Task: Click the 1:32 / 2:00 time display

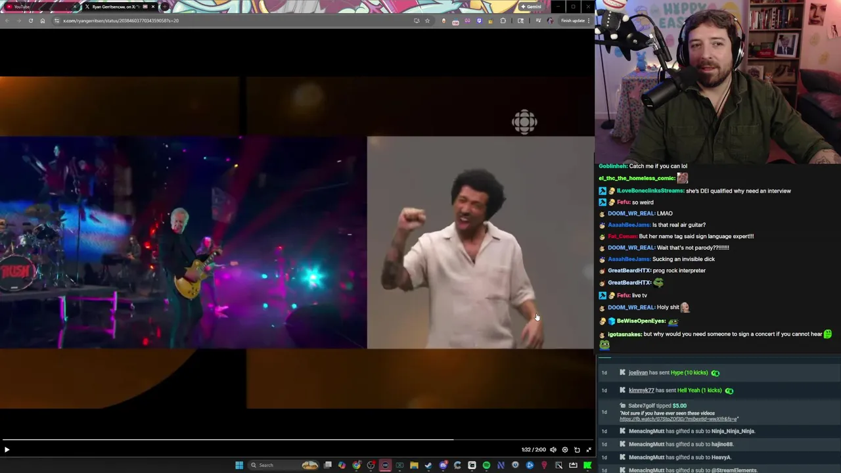Action: (x=534, y=450)
